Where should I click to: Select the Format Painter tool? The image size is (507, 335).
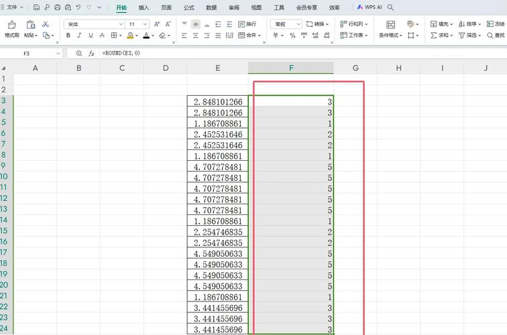pyautogui.click(x=12, y=29)
